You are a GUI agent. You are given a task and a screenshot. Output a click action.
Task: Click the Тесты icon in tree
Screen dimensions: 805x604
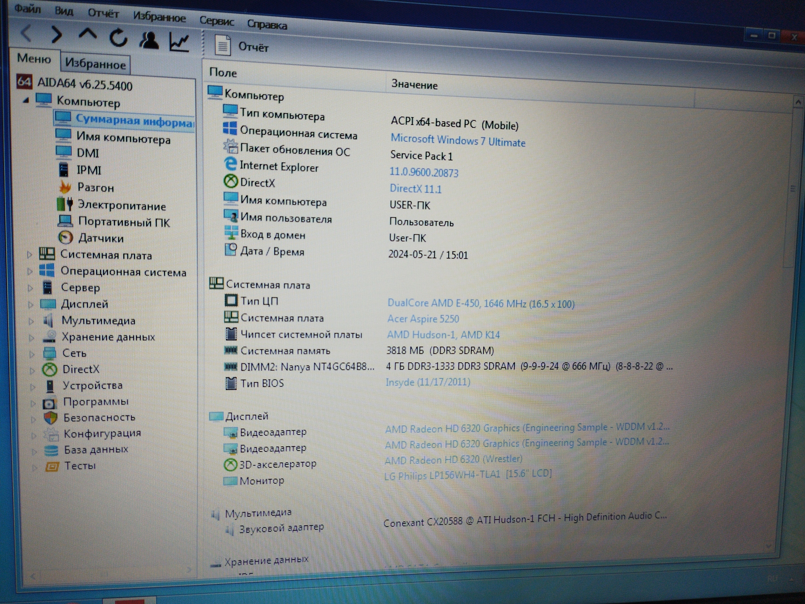point(52,466)
